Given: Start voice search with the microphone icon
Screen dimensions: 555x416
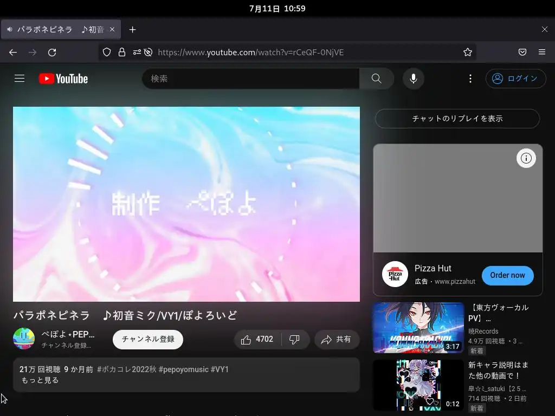Looking at the screenshot, I should pyautogui.click(x=414, y=79).
